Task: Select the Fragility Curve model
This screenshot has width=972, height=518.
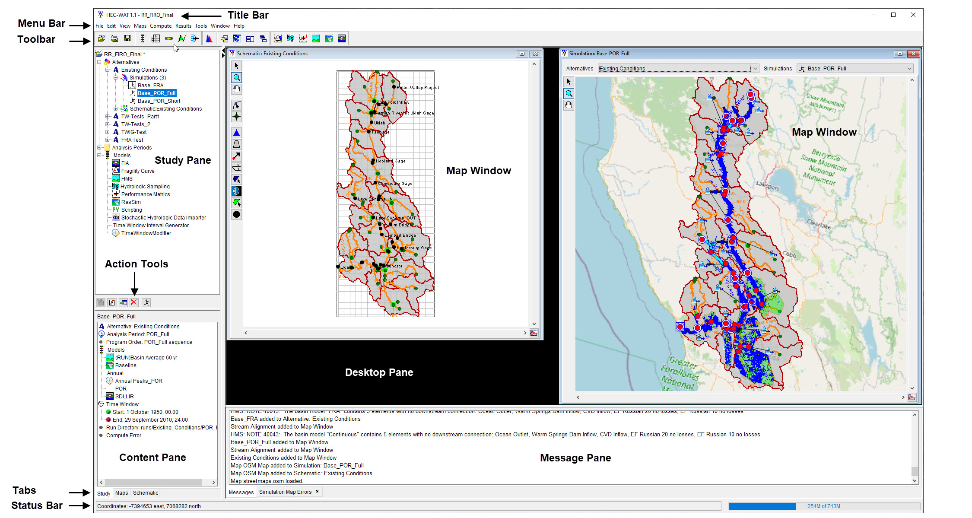Action: (138, 171)
